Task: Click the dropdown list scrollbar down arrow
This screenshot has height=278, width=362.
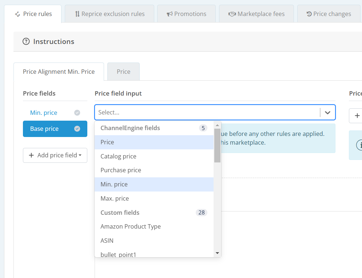Action: tap(217, 253)
